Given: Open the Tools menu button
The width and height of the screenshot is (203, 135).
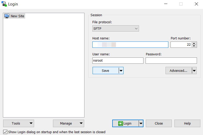Looking at the screenshot, I should 19,124.
